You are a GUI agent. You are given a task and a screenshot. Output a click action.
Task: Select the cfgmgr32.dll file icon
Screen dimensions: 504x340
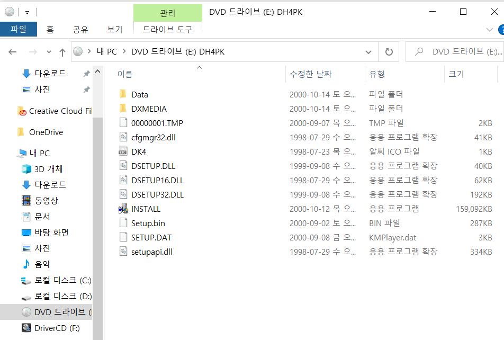coord(123,137)
